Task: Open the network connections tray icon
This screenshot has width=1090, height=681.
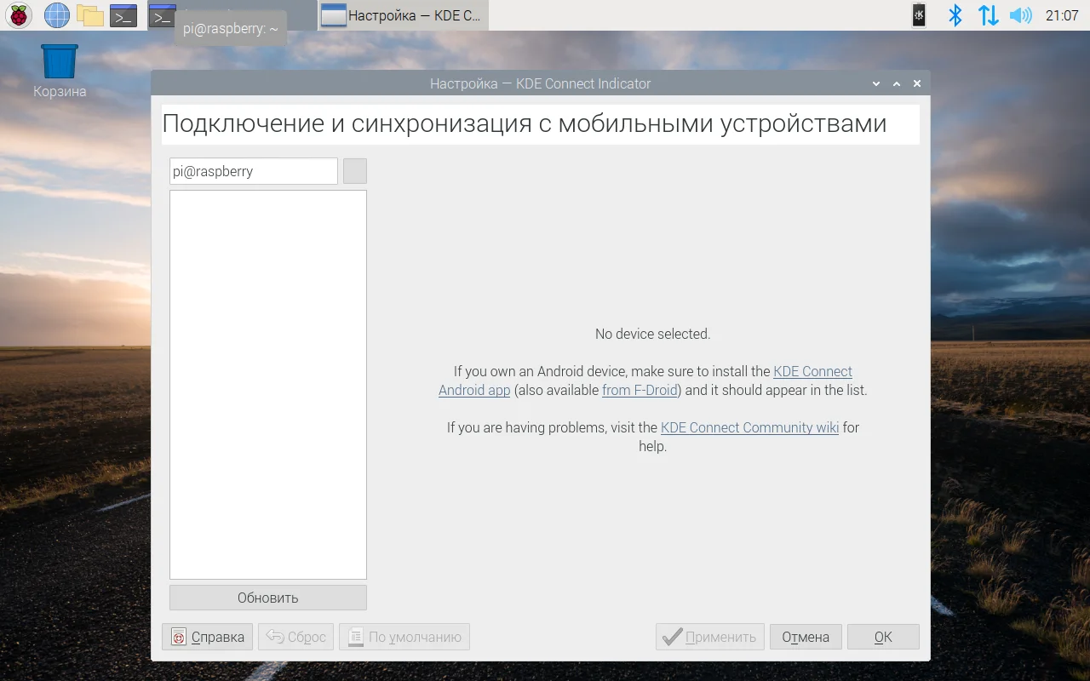Action: pyautogui.click(x=988, y=15)
